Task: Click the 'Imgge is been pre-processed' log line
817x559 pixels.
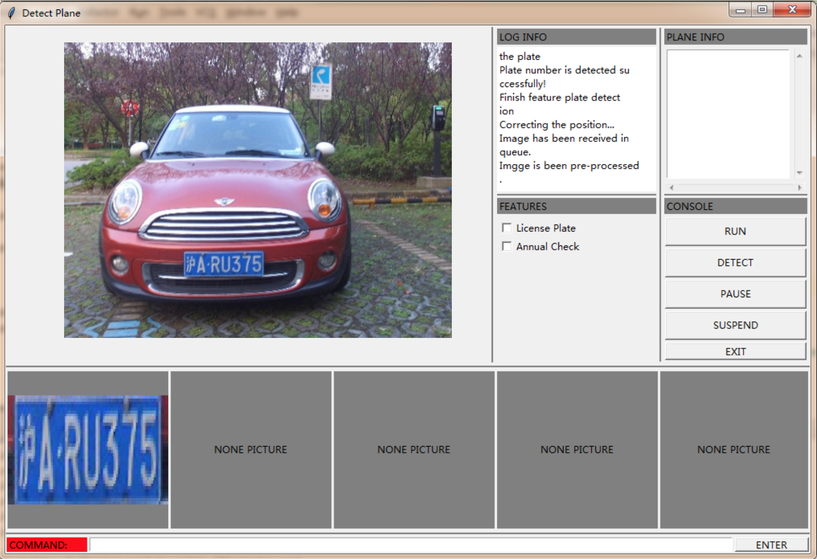Action: [569, 166]
